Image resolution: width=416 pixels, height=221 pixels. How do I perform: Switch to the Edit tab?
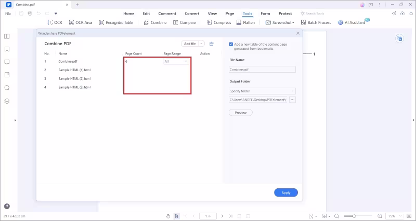[x=146, y=13]
